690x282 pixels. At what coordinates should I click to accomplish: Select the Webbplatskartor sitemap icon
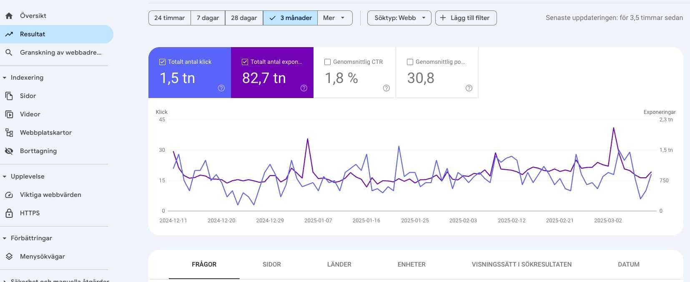9,133
